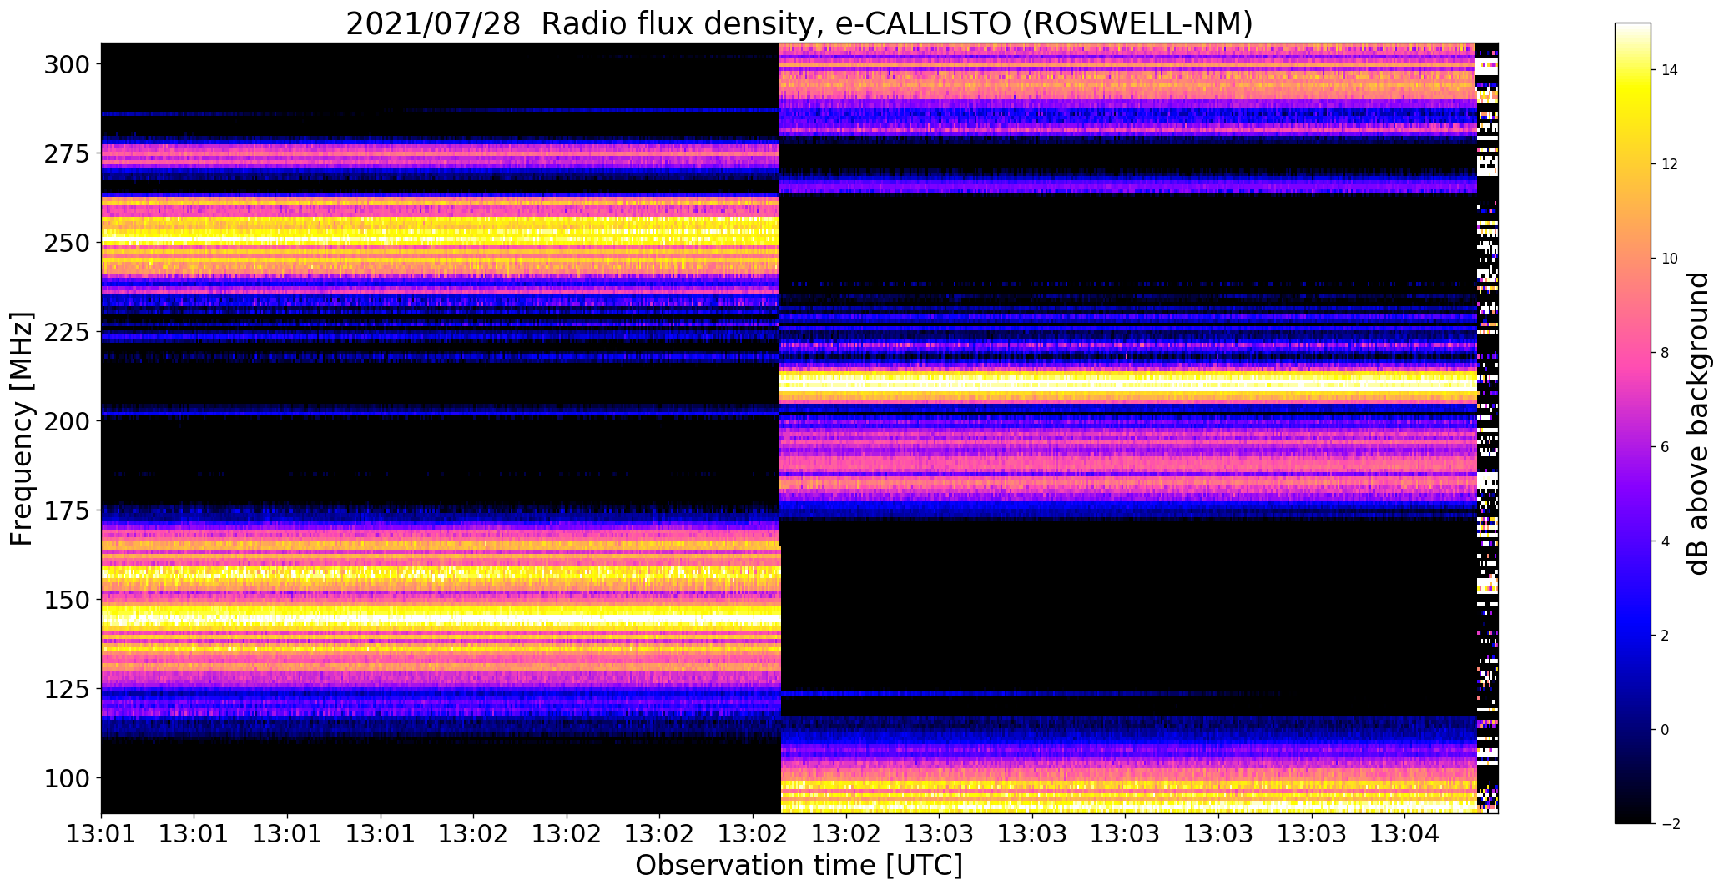Screen dimensions: 1724x890
Task: Click the 6 colorbar tick label
Action: (1666, 447)
